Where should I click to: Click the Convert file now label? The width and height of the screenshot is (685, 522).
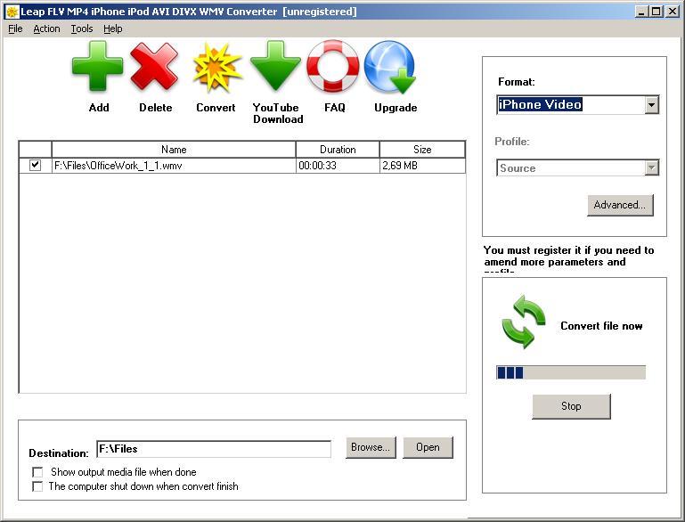[601, 326]
